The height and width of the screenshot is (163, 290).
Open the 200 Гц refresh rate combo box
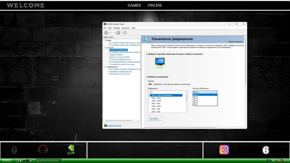[x=205, y=92]
